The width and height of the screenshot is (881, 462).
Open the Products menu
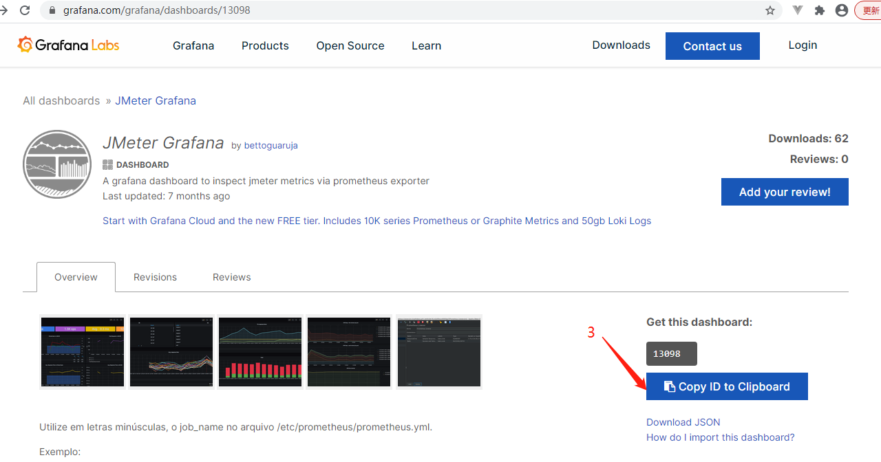click(265, 45)
